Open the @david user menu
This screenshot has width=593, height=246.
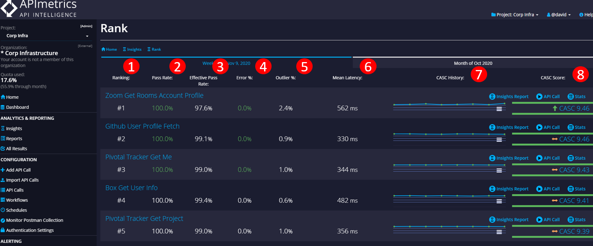[x=558, y=15]
